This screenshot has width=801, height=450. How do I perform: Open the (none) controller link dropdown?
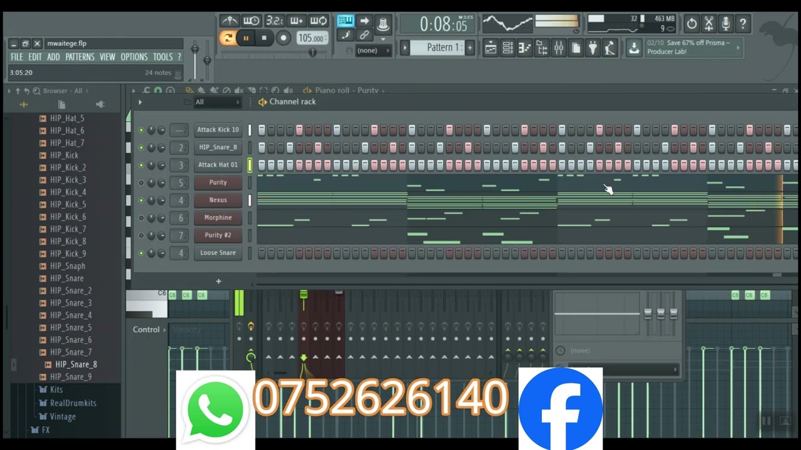point(374,51)
